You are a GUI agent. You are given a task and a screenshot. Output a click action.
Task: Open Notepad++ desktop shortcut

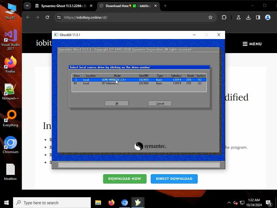tap(11, 92)
